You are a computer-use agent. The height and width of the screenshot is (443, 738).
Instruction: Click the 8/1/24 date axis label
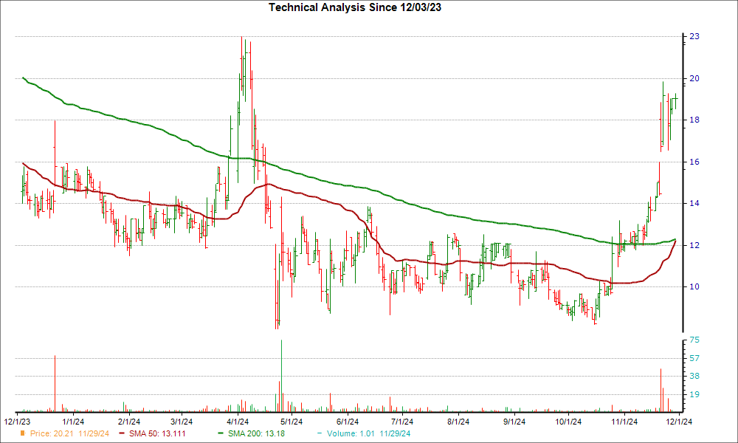[x=458, y=422]
